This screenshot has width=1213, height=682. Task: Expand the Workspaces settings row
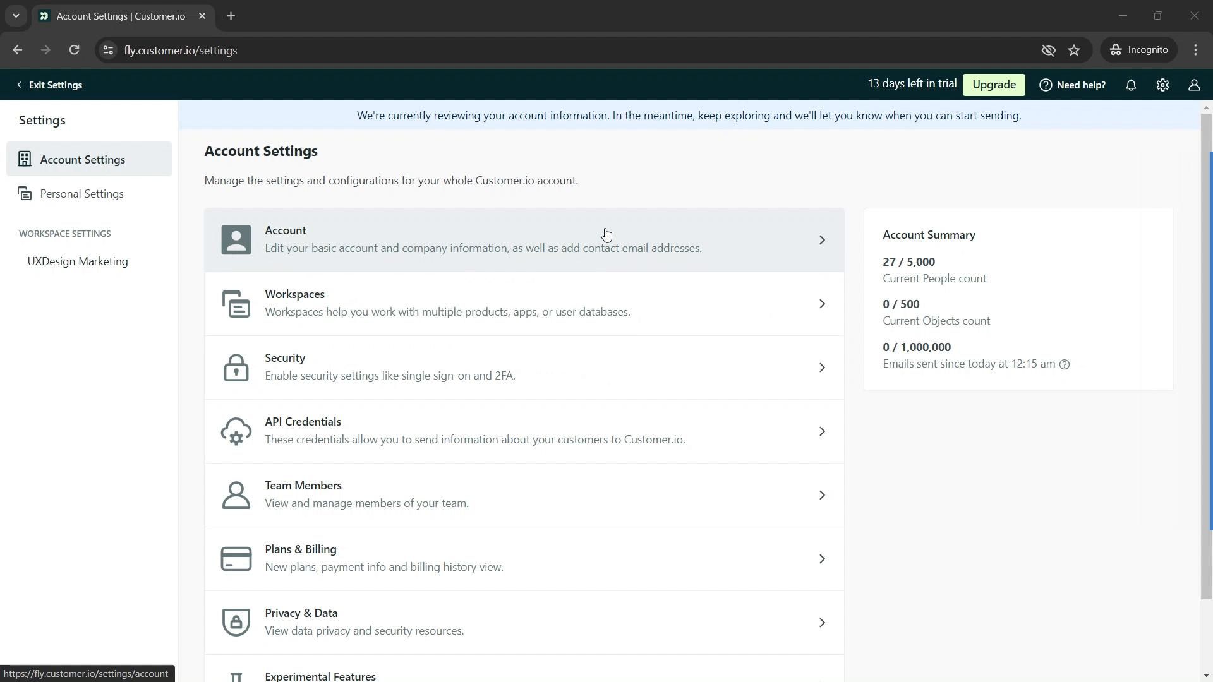pyautogui.click(x=524, y=304)
